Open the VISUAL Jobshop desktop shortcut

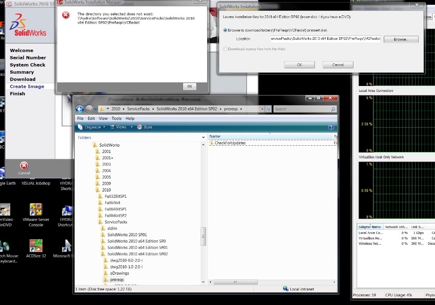point(36,183)
